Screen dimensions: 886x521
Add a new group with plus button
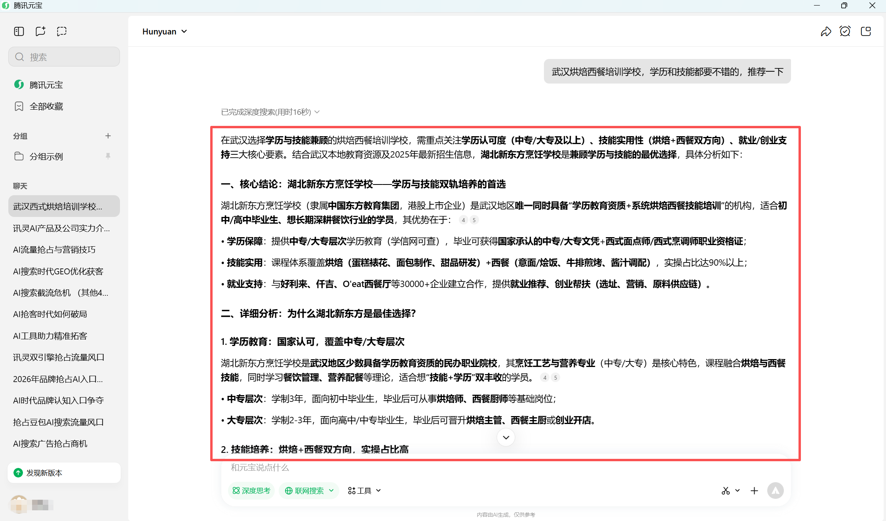tap(108, 136)
